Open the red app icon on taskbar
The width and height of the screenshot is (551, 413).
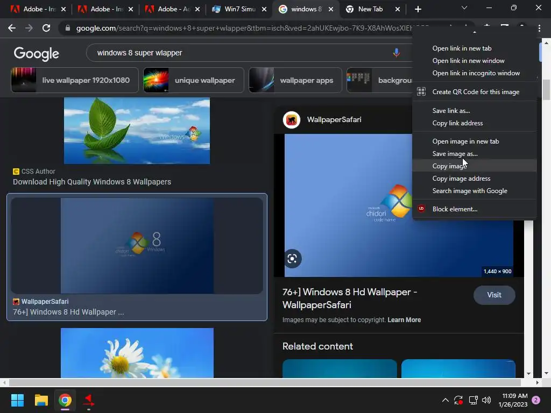tap(89, 400)
